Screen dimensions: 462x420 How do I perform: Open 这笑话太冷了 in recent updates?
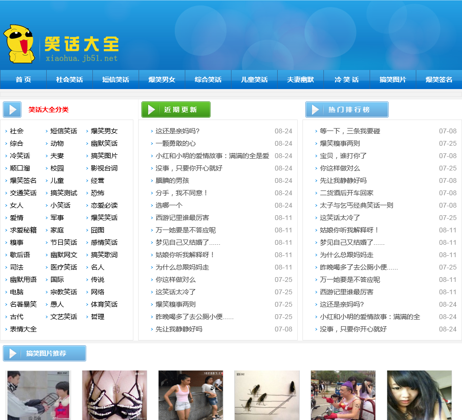pyautogui.click(x=176, y=292)
